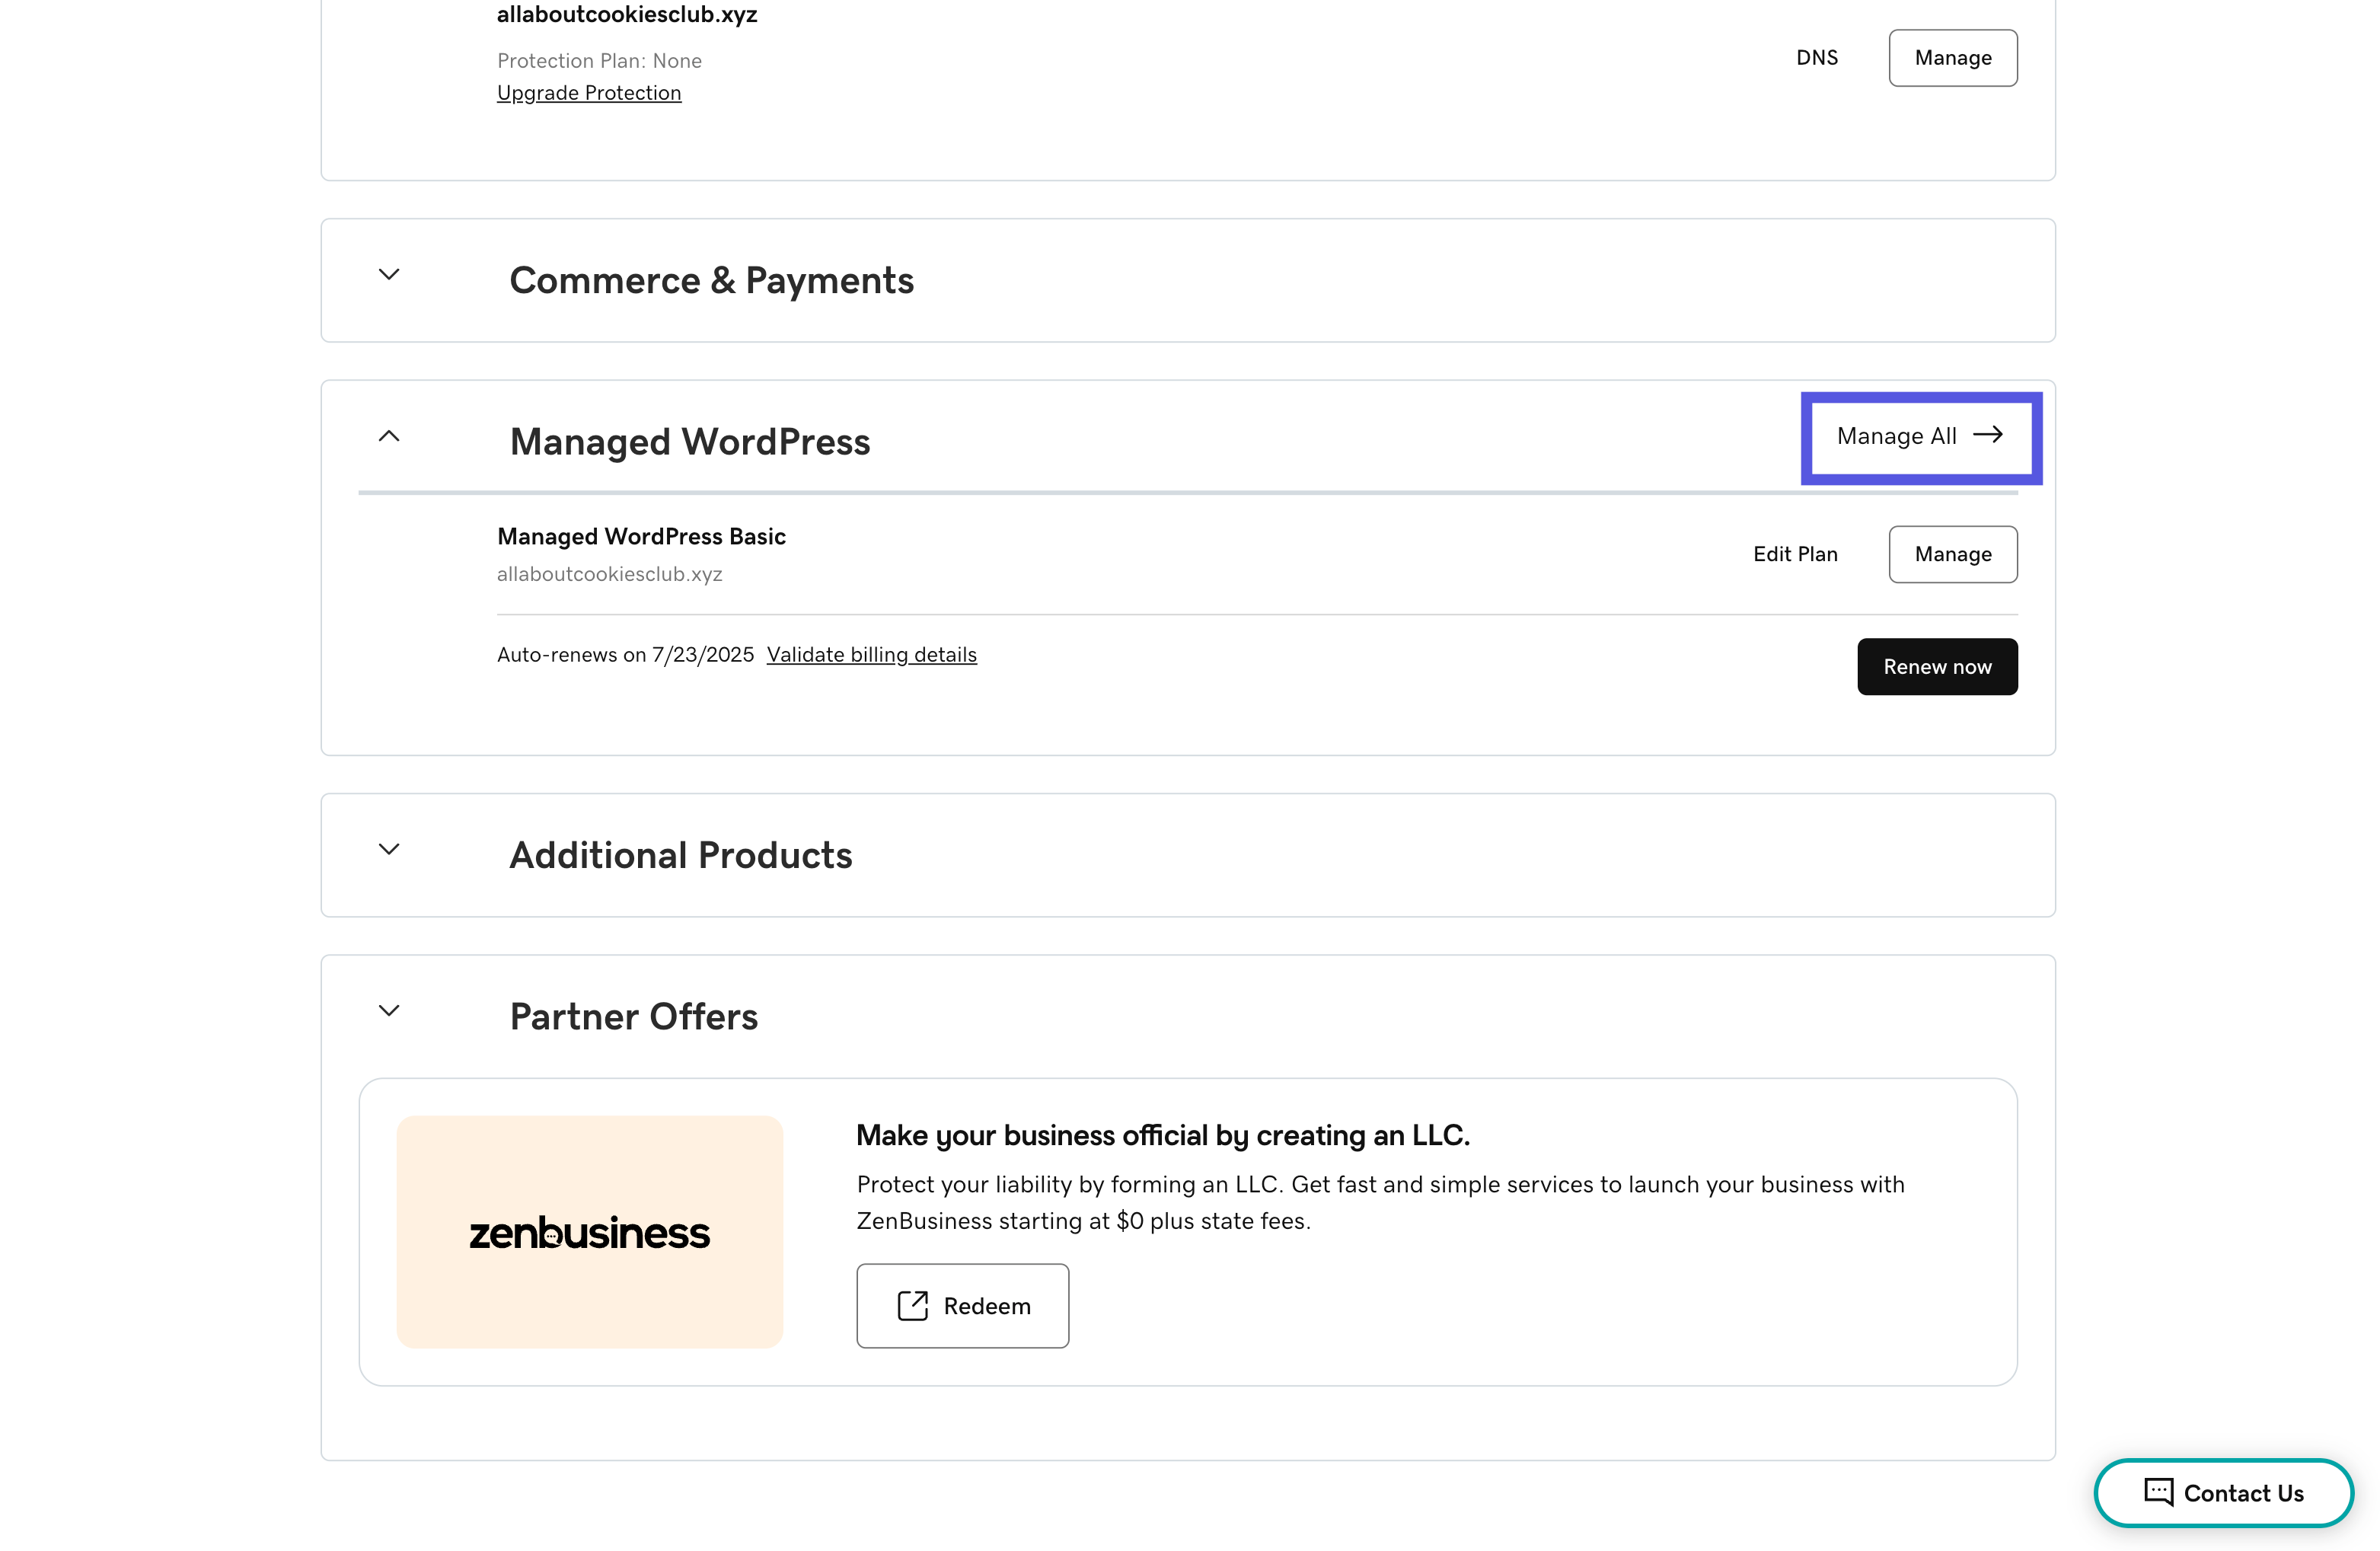Click the Redeem button for ZenBusiness offer
2380x1551 pixels.
962,1305
